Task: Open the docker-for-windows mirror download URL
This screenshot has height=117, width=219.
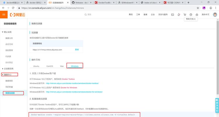Action: [x=74, y=92]
